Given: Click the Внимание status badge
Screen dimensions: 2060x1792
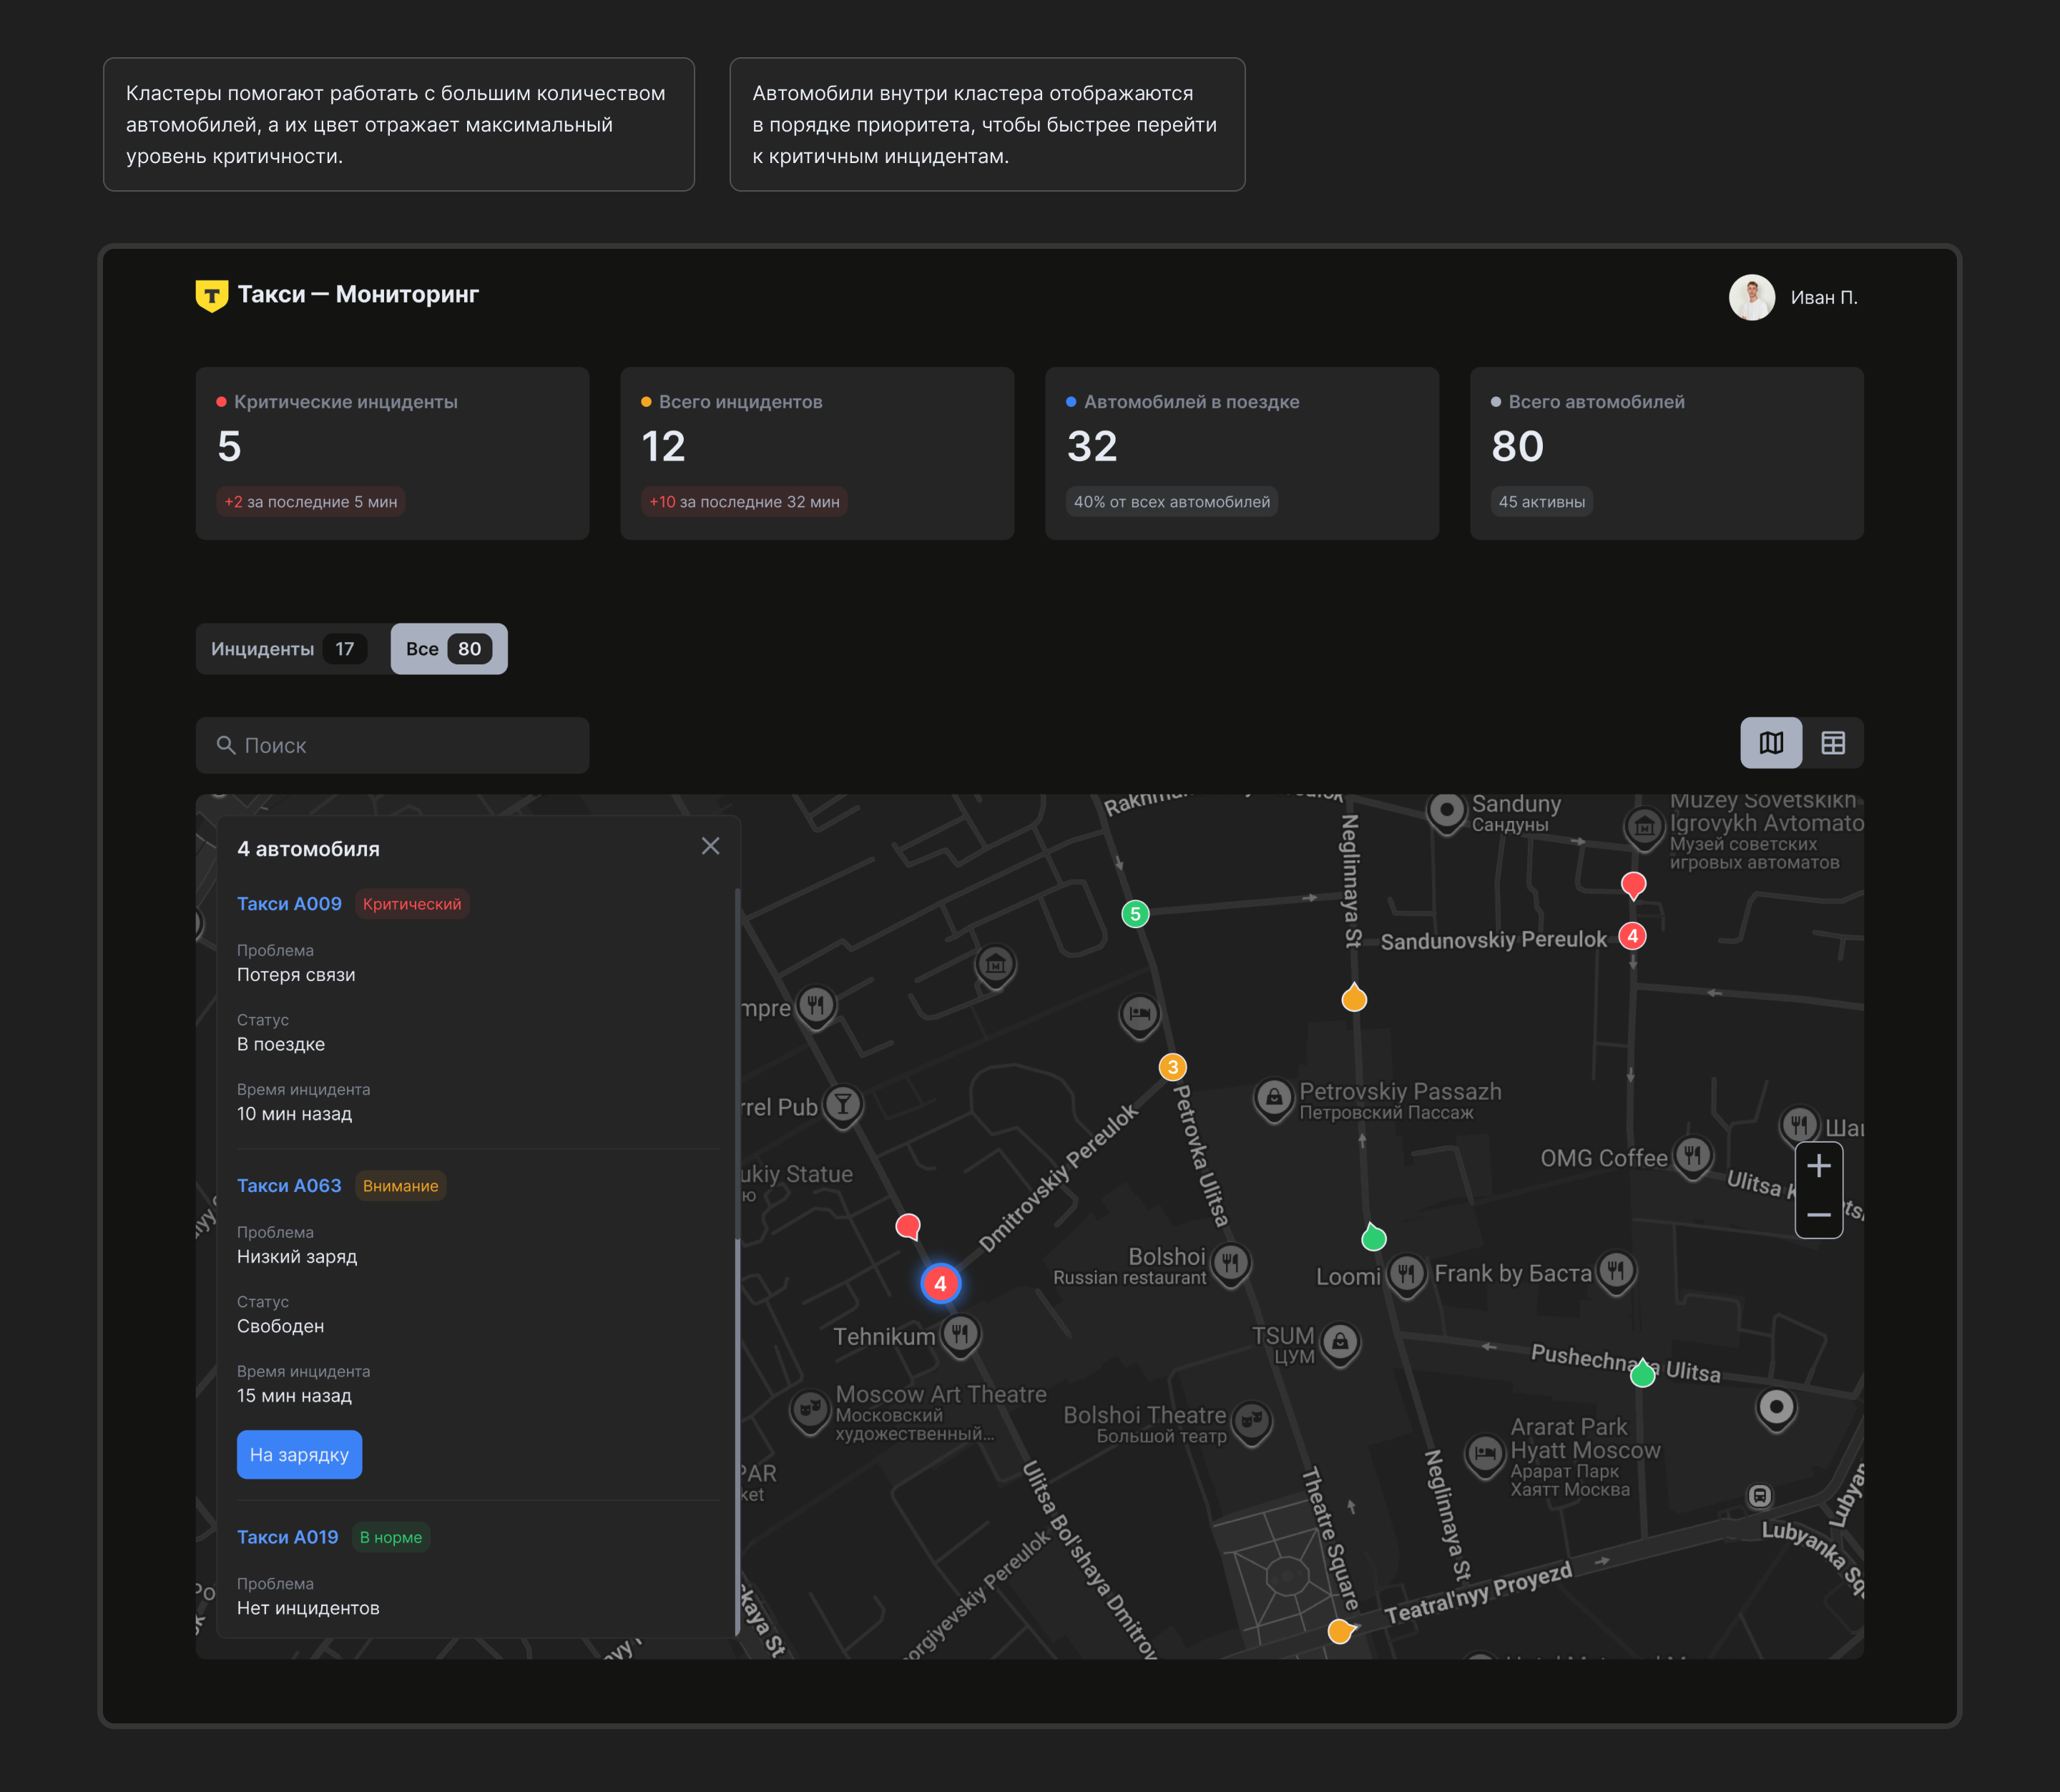Looking at the screenshot, I should click(x=400, y=1186).
